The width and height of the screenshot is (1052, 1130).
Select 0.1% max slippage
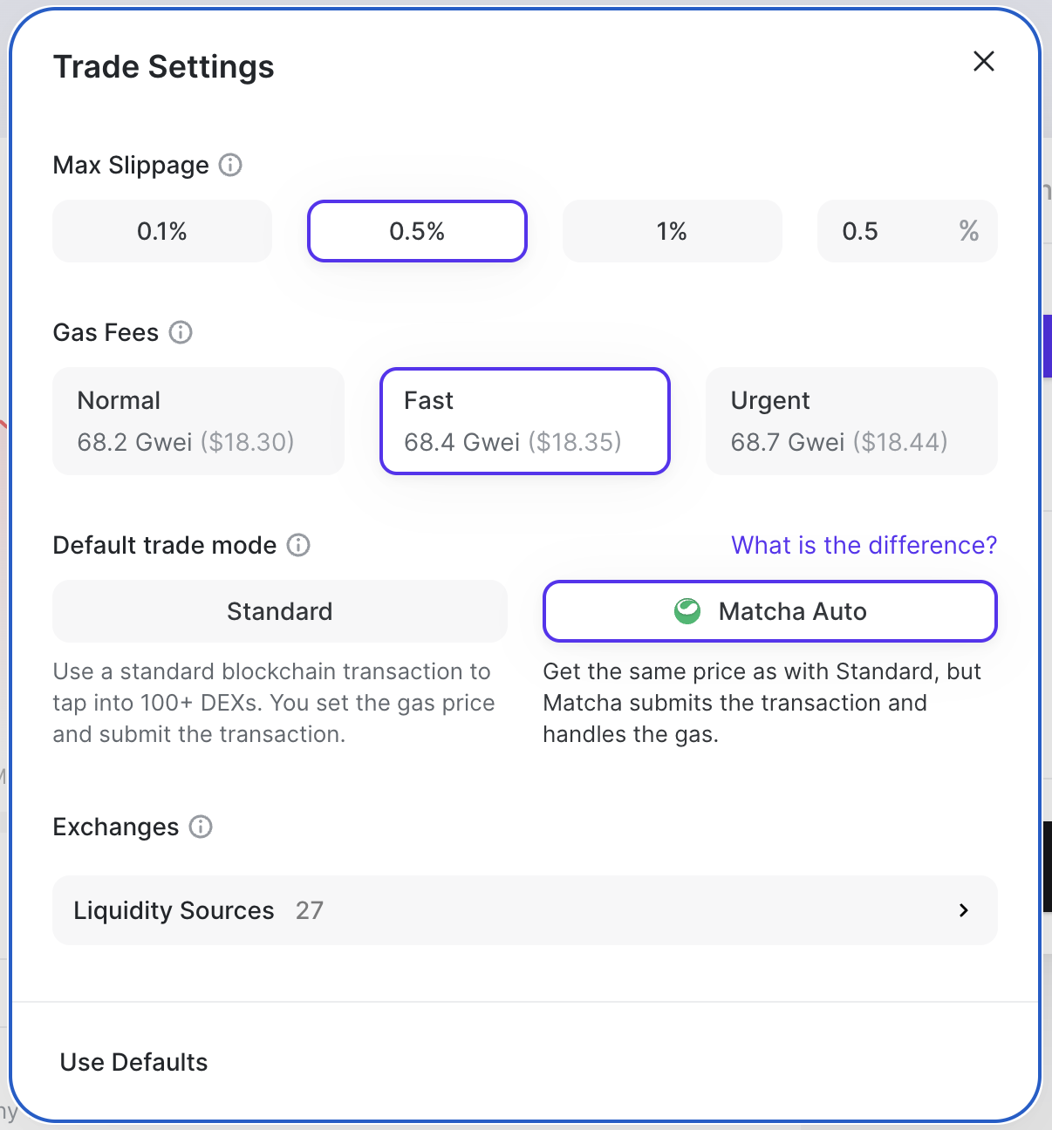(x=162, y=231)
